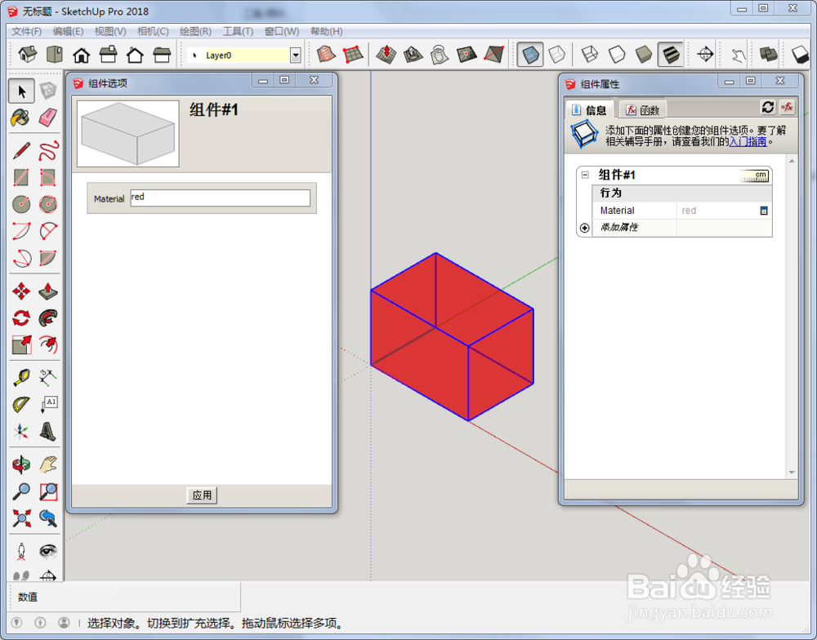
Task: Open the 编辑(E) menu
Action: 69,31
